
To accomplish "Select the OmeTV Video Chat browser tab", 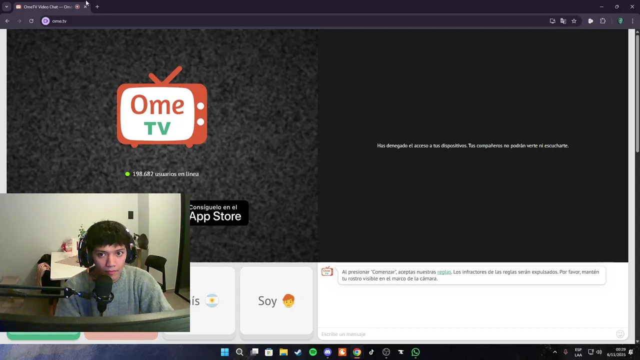I will [48, 6].
